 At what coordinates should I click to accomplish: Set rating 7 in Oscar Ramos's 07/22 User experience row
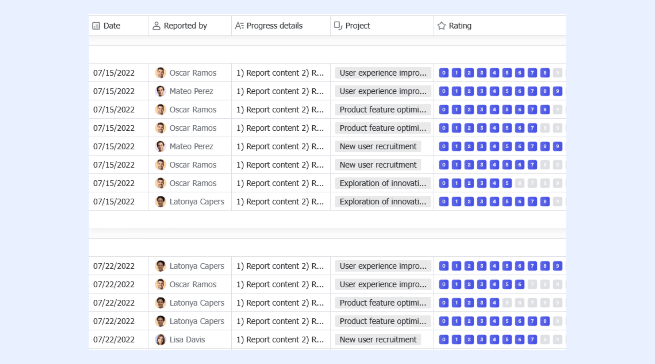(x=532, y=284)
